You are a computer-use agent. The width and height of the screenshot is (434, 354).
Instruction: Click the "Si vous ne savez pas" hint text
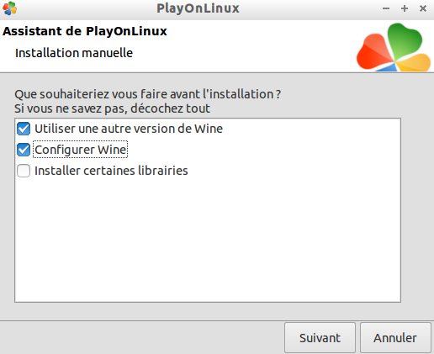112,108
